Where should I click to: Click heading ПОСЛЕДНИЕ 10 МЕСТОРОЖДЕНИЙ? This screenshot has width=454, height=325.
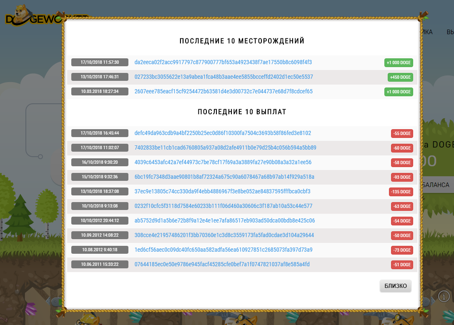point(242,41)
